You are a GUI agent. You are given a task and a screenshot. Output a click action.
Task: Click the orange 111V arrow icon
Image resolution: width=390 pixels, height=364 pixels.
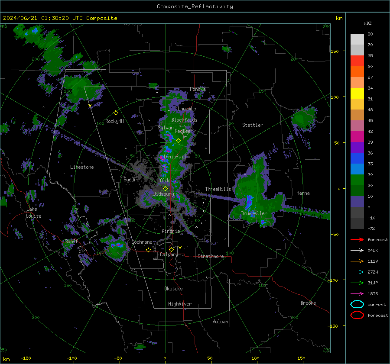point(357,261)
